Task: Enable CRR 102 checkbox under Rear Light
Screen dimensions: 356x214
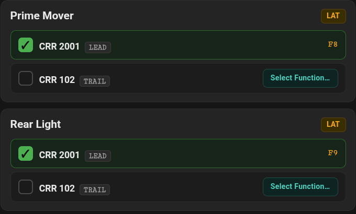Action: 26,187
